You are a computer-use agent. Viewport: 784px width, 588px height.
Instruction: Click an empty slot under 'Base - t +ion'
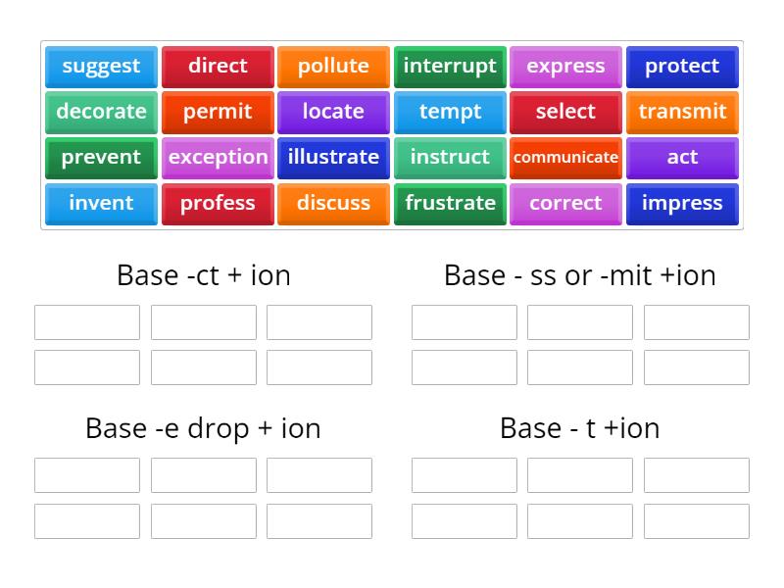click(464, 474)
